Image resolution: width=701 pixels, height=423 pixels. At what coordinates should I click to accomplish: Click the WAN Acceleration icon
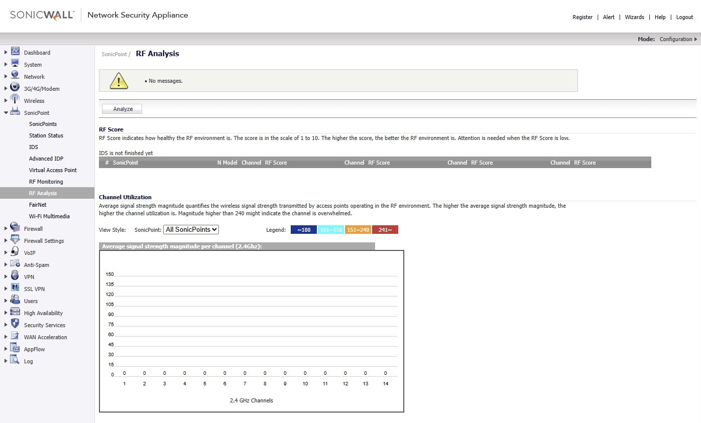tap(15, 336)
